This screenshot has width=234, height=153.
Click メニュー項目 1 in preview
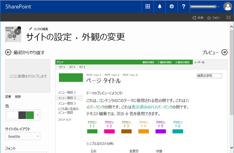67,92
